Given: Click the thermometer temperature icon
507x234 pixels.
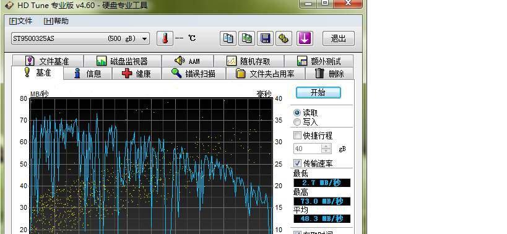Looking at the screenshot, I should coord(165,38).
